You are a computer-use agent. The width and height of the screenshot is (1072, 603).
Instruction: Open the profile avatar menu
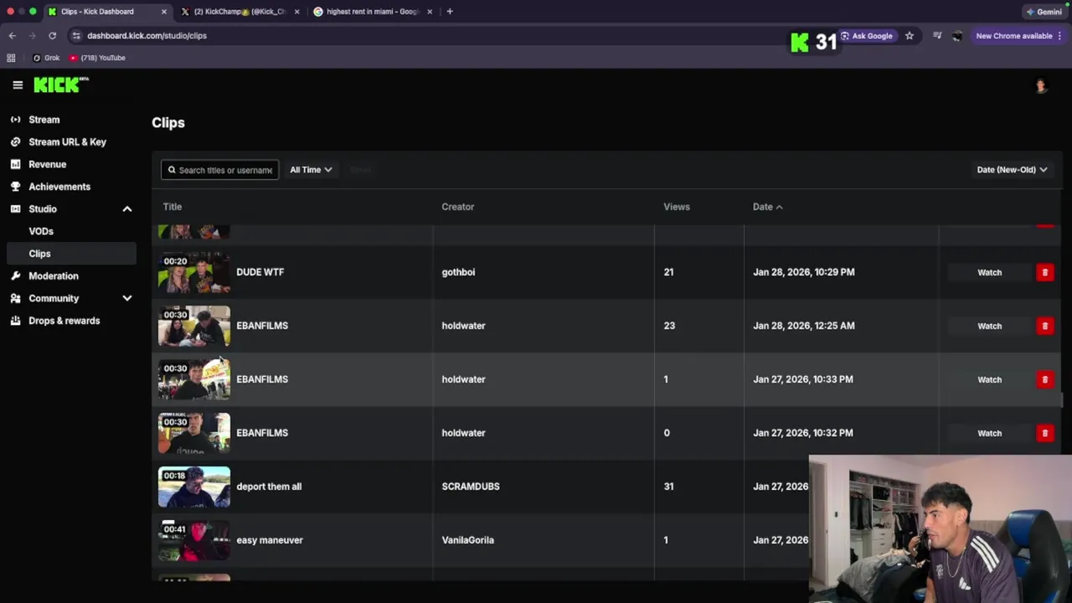click(1041, 85)
